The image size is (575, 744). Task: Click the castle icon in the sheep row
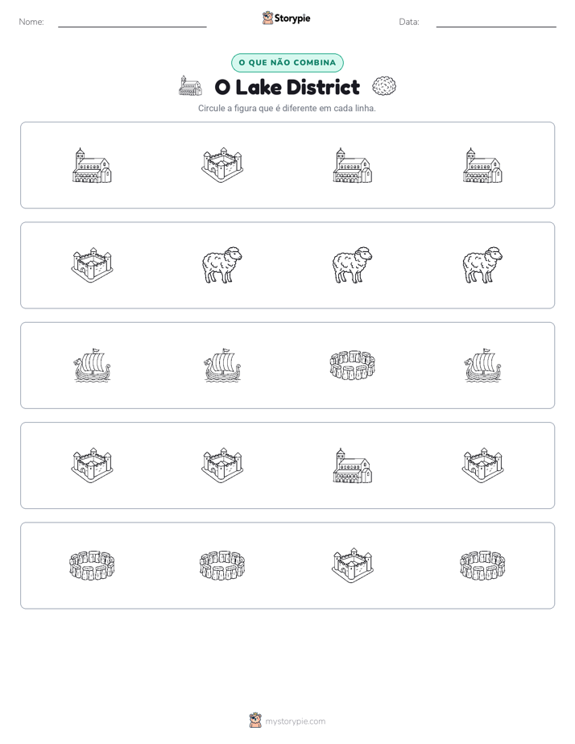coord(92,265)
